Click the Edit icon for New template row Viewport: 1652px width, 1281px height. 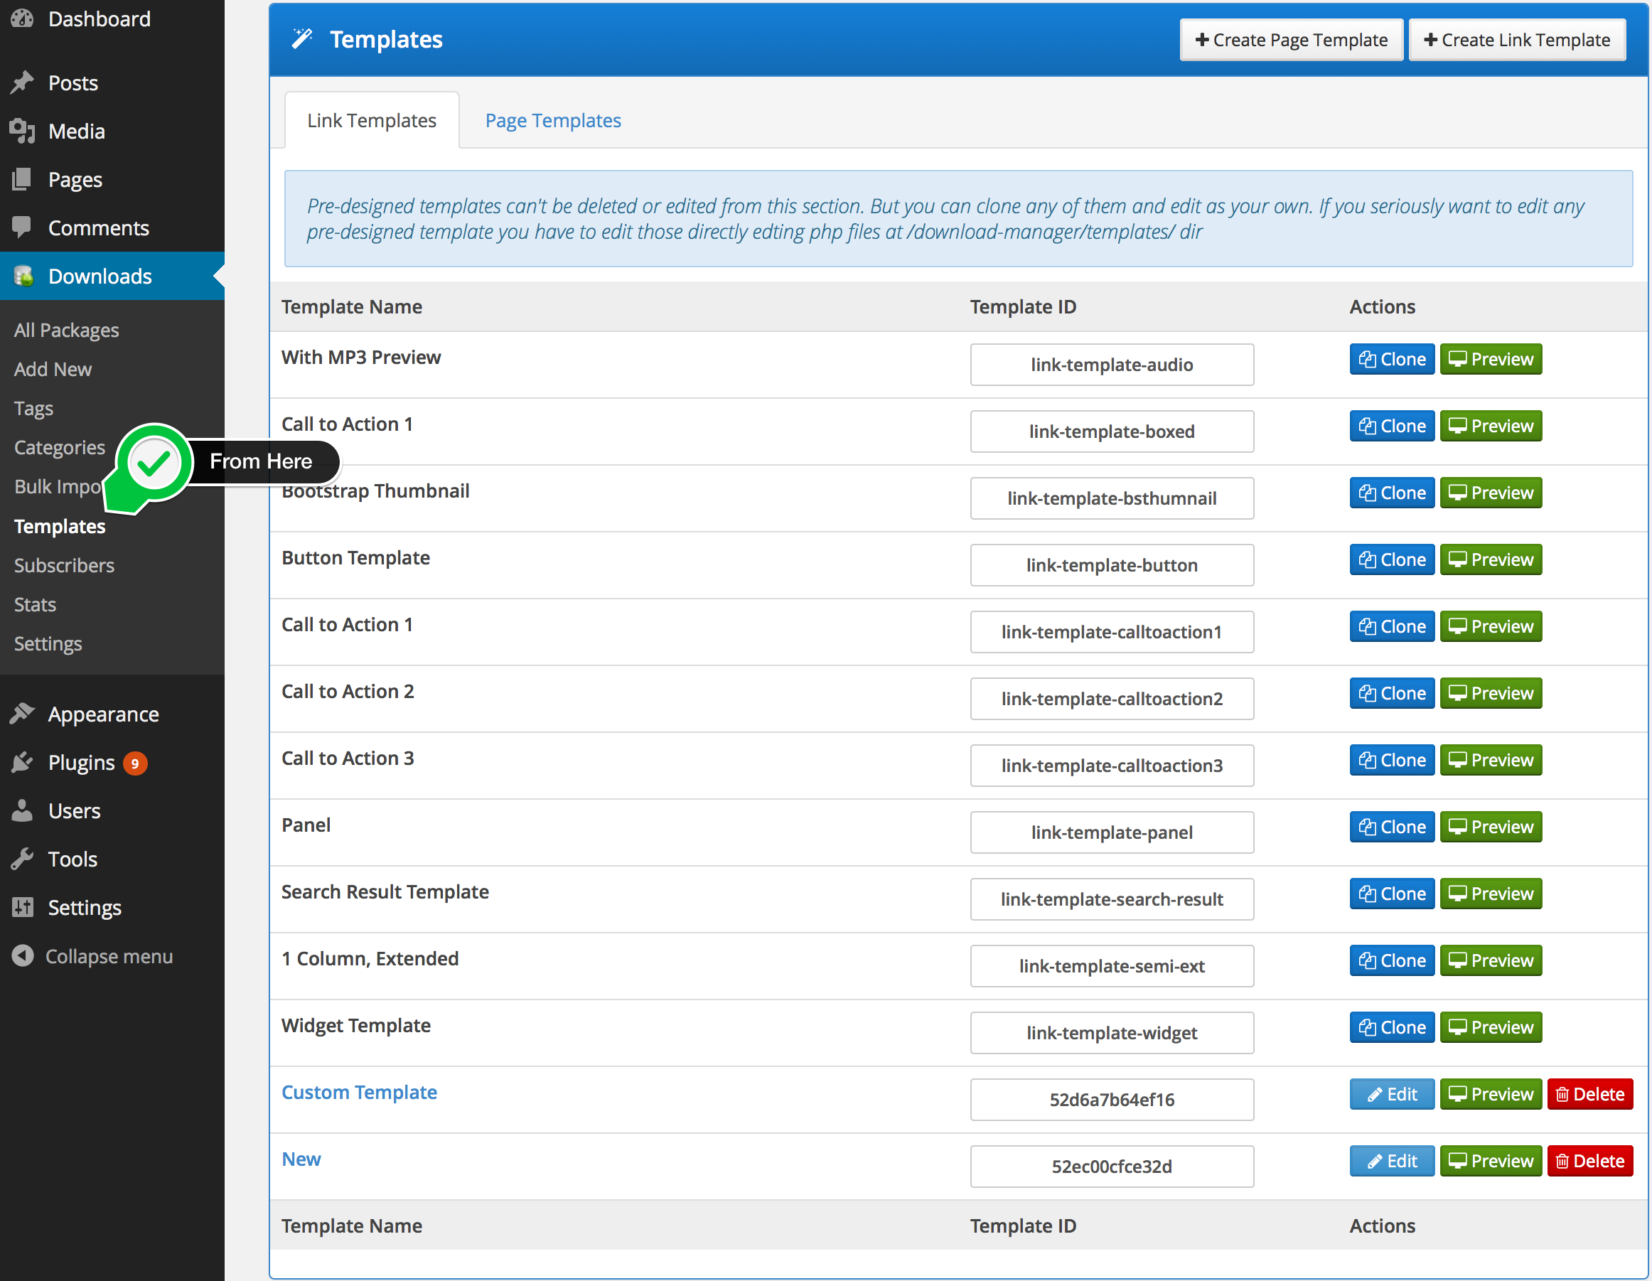(x=1390, y=1160)
